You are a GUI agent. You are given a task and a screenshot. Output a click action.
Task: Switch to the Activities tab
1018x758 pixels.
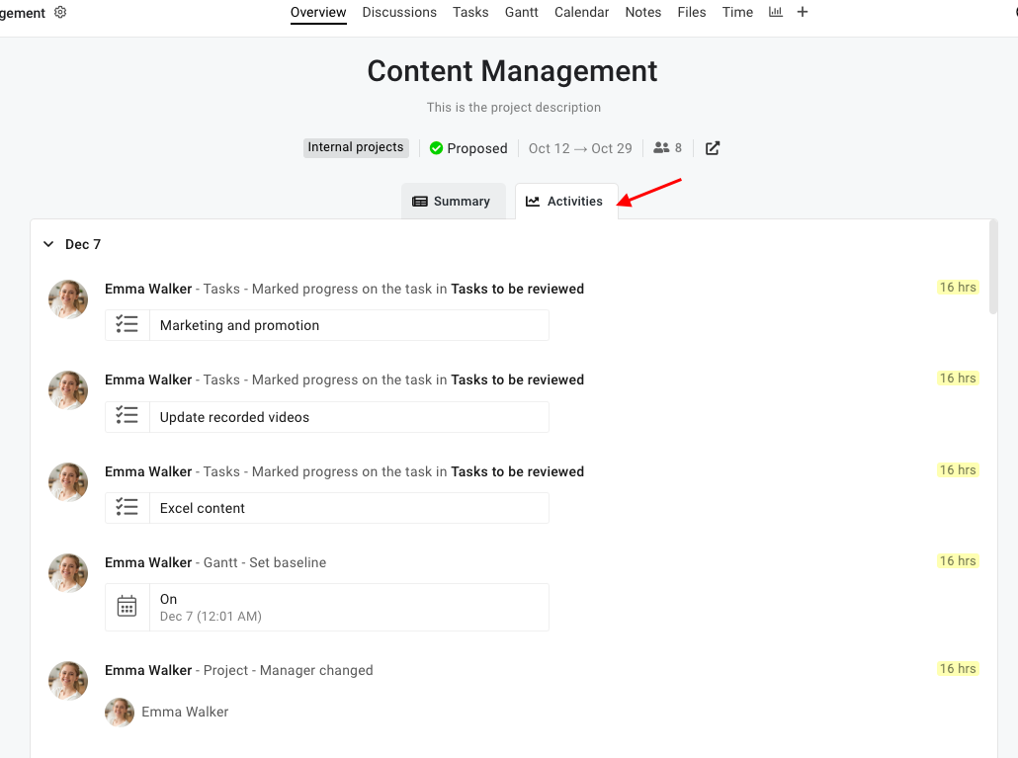[x=566, y=201]
